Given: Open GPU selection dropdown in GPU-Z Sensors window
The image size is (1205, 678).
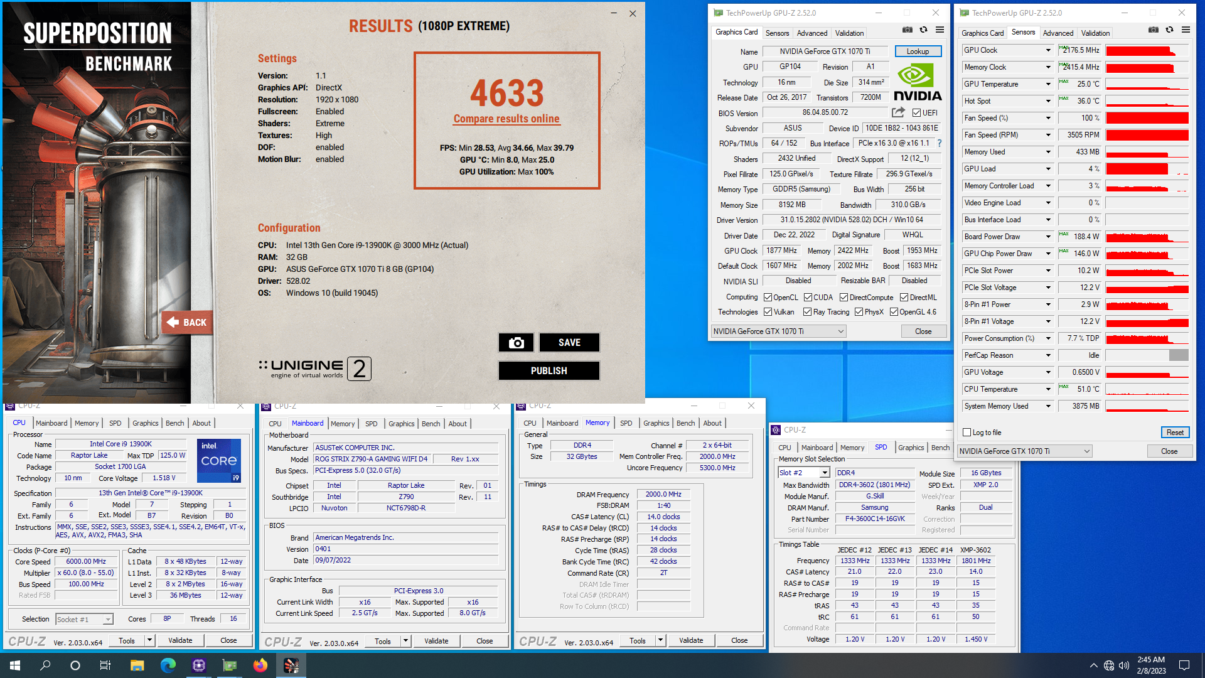Looking at the screenshot, I should [x=1024, y=451].
